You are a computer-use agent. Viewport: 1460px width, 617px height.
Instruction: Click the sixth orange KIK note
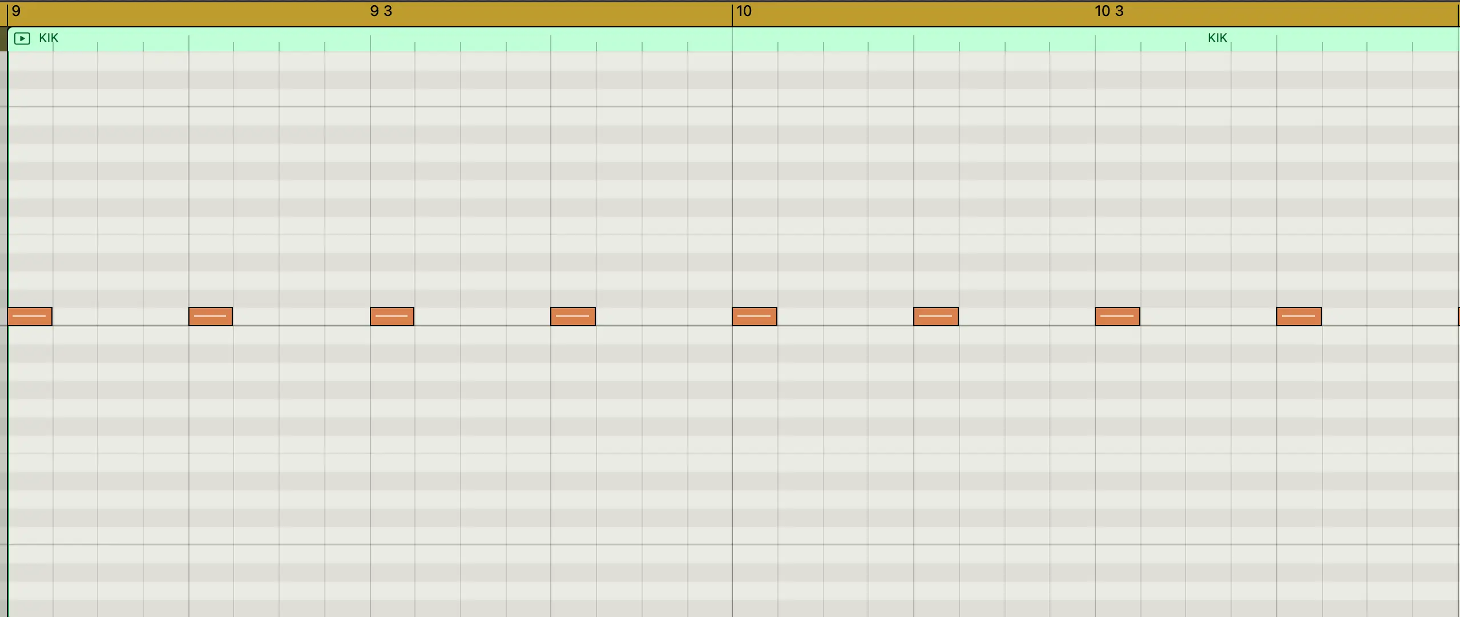coord(936,316)
